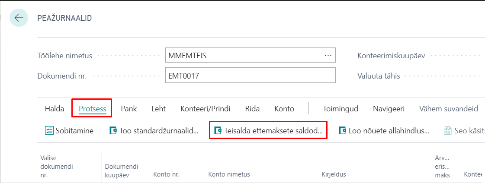Open the Rida menu
The width and height of the screenshot is (485, 183).
(252, 109)
